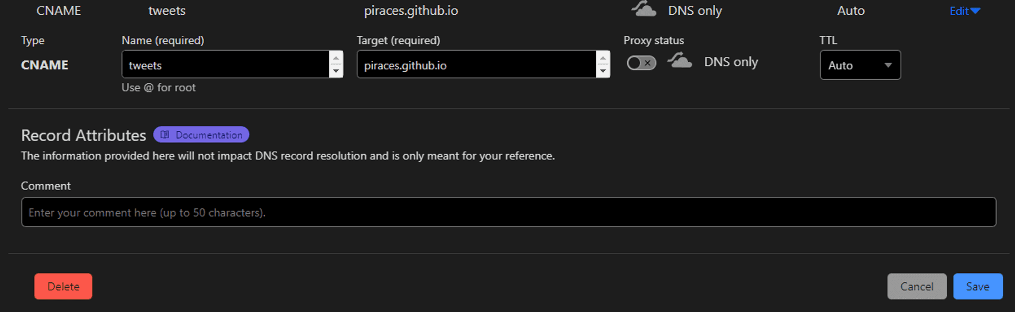Click the cloud icon in the top record row
The width and height of the screenshot is (1015, 312).
(x=643, y=9)
